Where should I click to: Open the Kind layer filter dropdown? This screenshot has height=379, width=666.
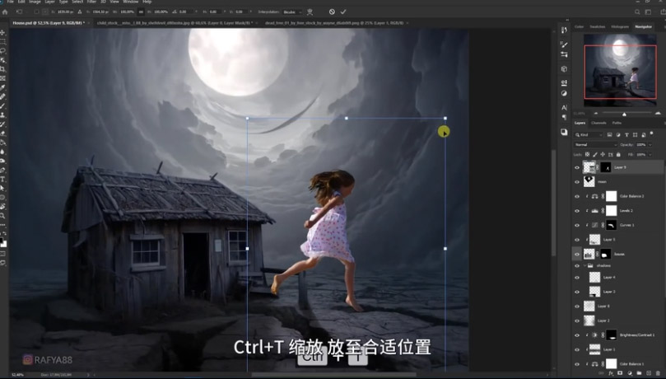click(589, 134)
